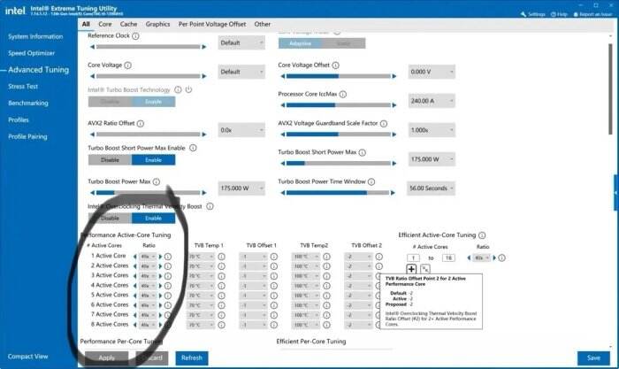
Task: Click the info icon beside Turbo Boost Short Power Max slider label
Action: pyautogui.click(x=363, y=152)
